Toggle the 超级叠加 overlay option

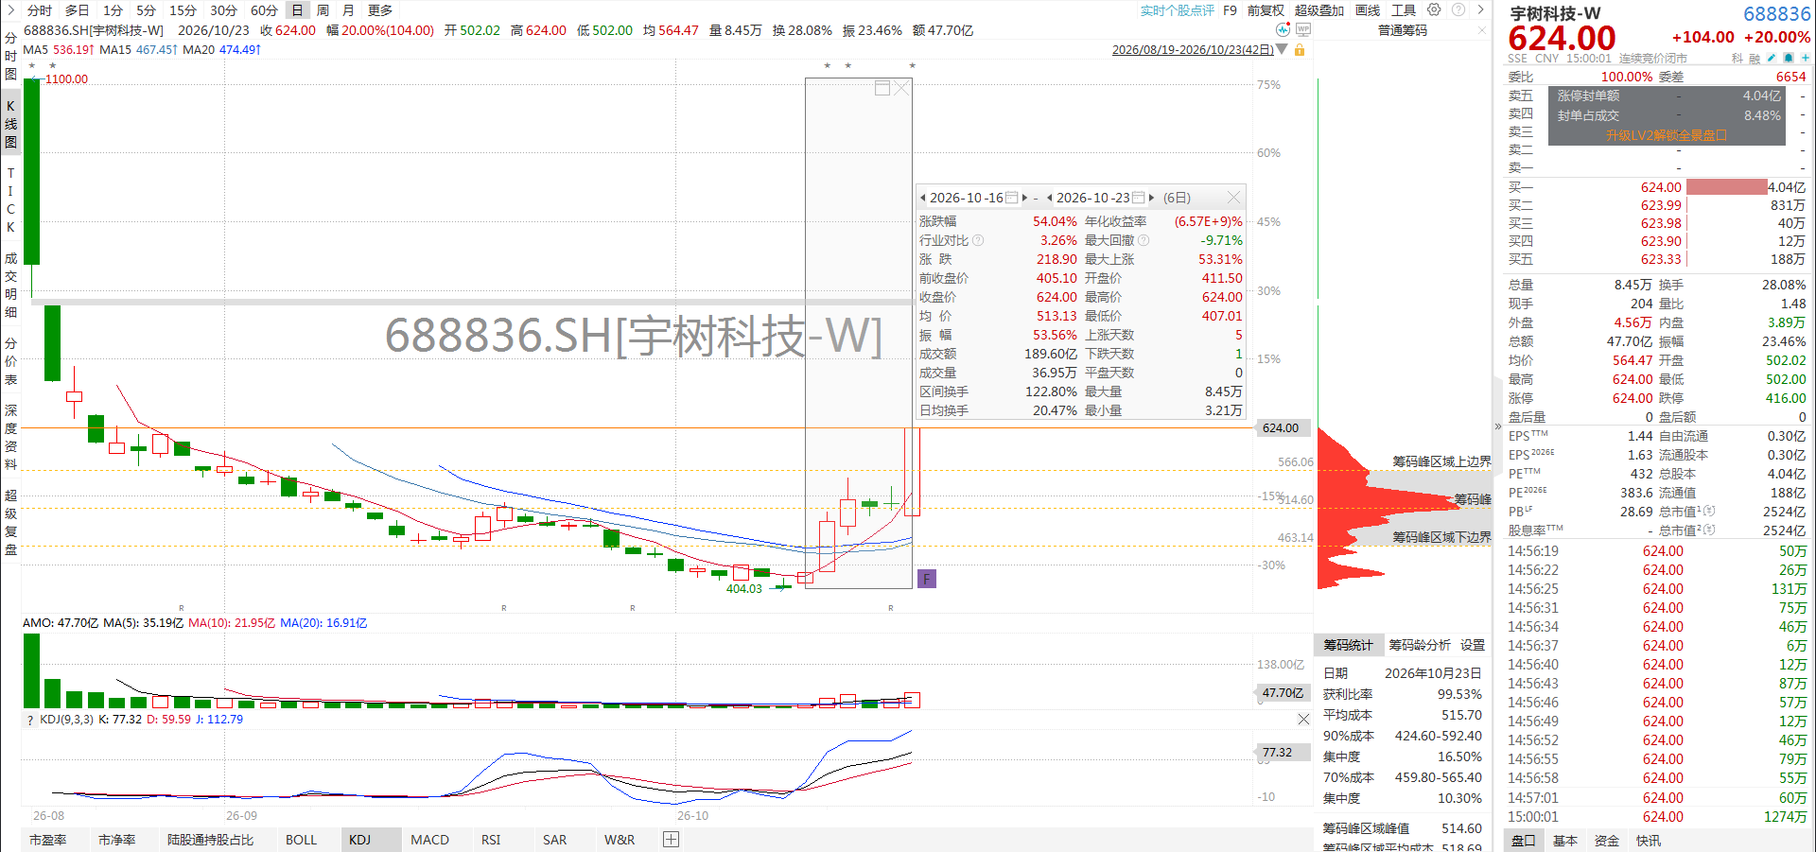click(1318, 10)
